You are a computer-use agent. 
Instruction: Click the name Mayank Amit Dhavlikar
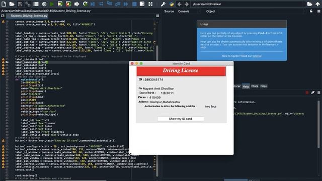coord(158,88)
